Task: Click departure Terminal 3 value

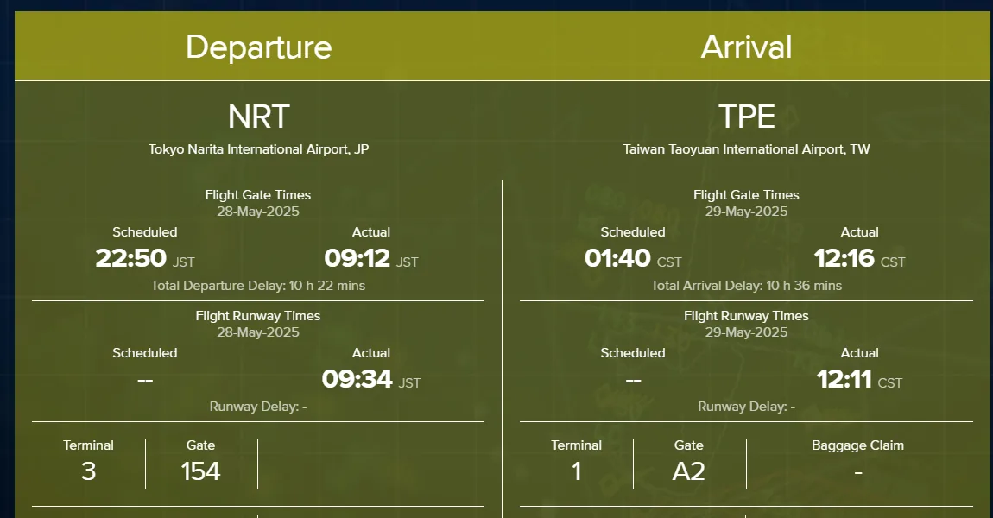Action: tap(89, 471)
